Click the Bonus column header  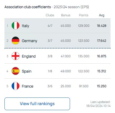tap(66, 15)
